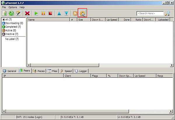Click torrent list horizontal scrollbar thumb
175x120 pixels.
65,65
